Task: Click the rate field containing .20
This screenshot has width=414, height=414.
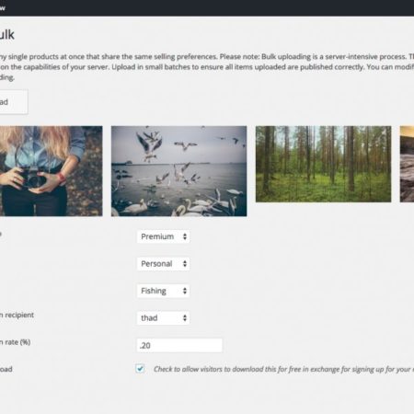Action: pyautogui.click(x=179, y=345)
